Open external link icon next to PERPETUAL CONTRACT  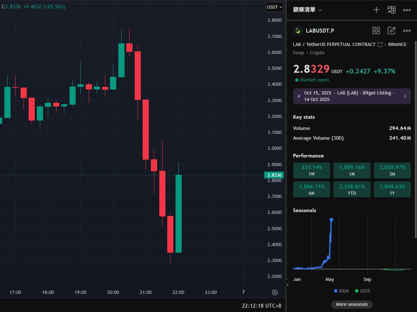(x=380, y=45)
